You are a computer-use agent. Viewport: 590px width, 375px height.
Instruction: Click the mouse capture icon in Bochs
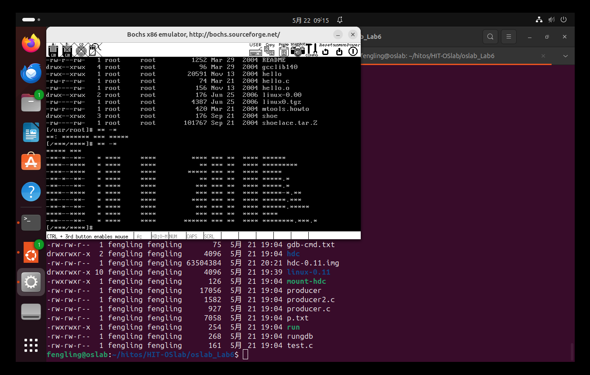[95, 50]
